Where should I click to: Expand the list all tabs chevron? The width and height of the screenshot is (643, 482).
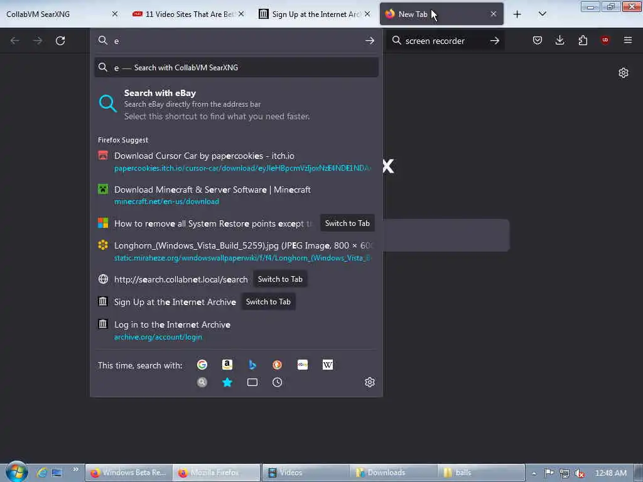[542, 14]
